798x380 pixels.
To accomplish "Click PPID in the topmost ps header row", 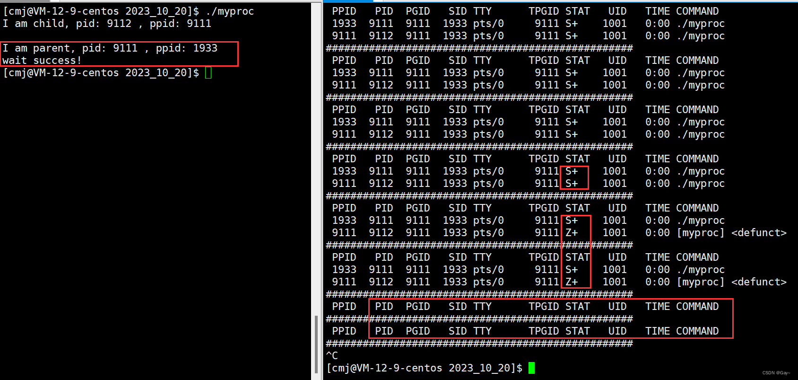I will 344,11.
